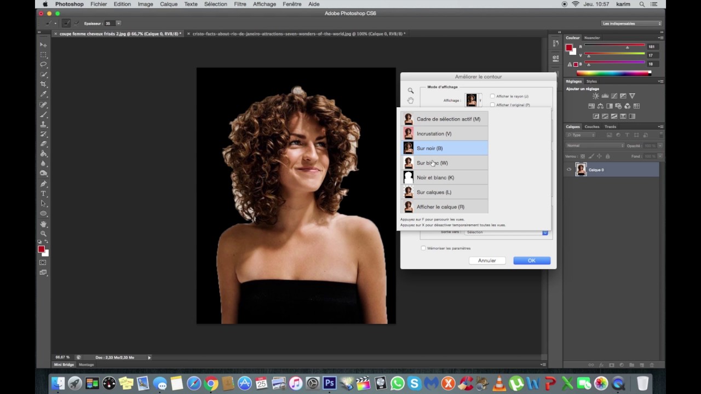
Task: Select the Move tool
Action: [43, 45]
